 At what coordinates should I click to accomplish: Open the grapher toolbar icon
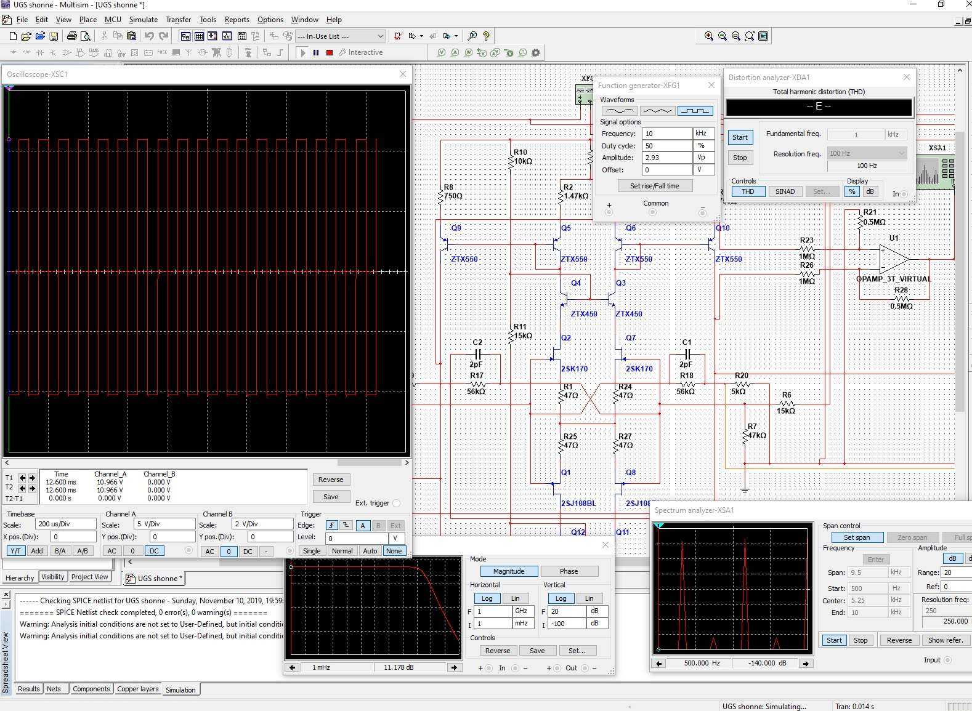pyautogui.click(x=227, y=36)
